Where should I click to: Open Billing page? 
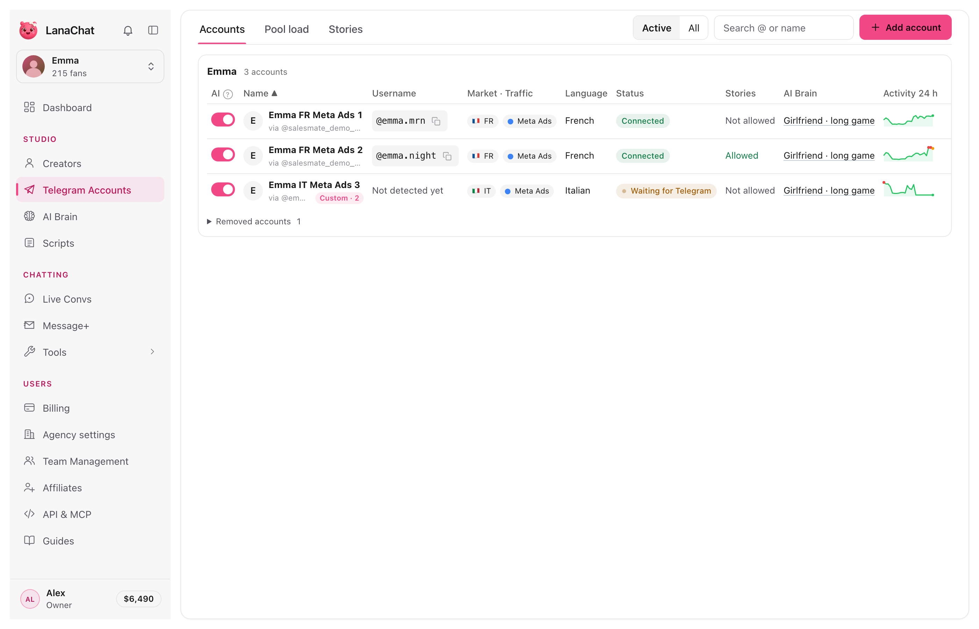[90, 408]
